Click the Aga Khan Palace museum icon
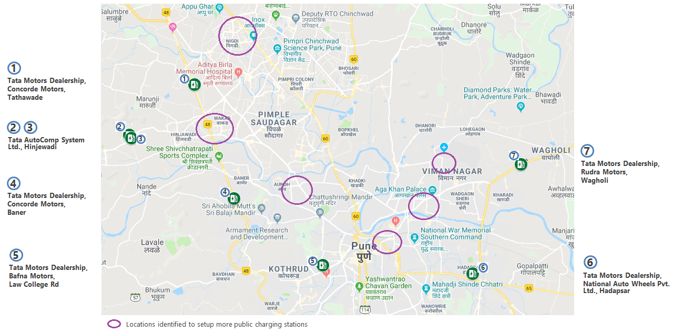 (x=432, y=189)
